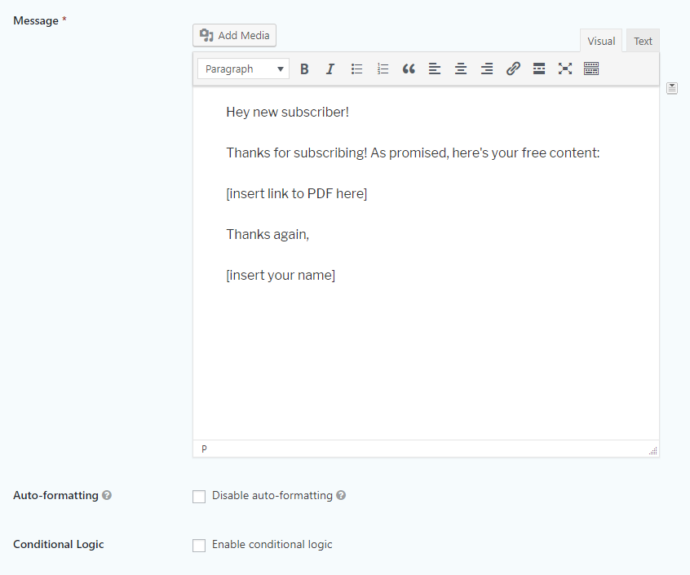The height and width of the screenshot is (575, 690).
Task: Click in empty message editor area
Action: [426, 360]
